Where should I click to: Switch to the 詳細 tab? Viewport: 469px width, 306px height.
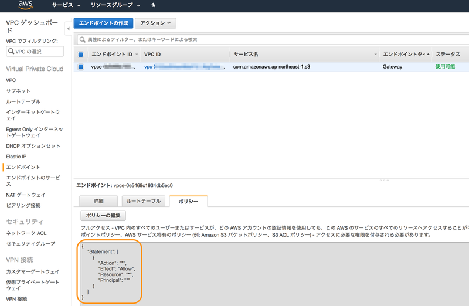coord(98,201)
